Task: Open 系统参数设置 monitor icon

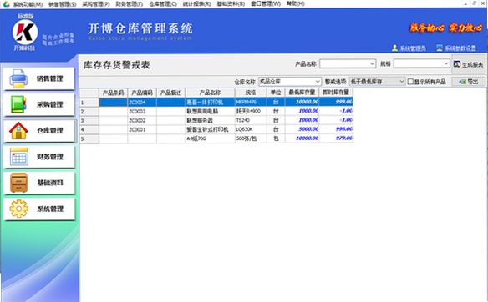Action: point(440,48)
